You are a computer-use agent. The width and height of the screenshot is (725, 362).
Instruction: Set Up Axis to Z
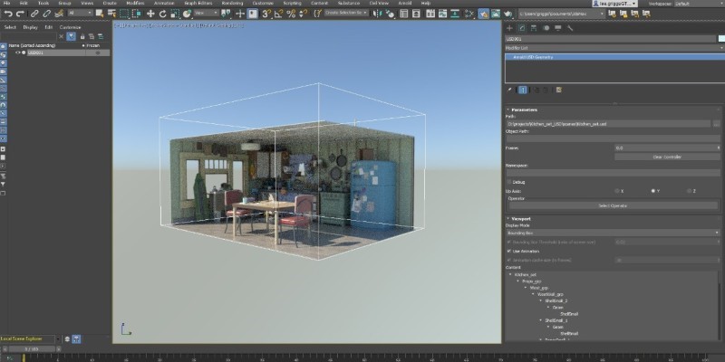(x=689, y=191)
